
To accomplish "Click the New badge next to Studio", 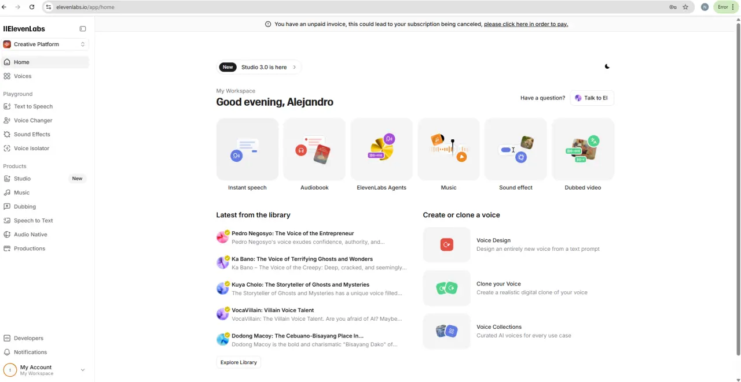I will click(77, 179).
